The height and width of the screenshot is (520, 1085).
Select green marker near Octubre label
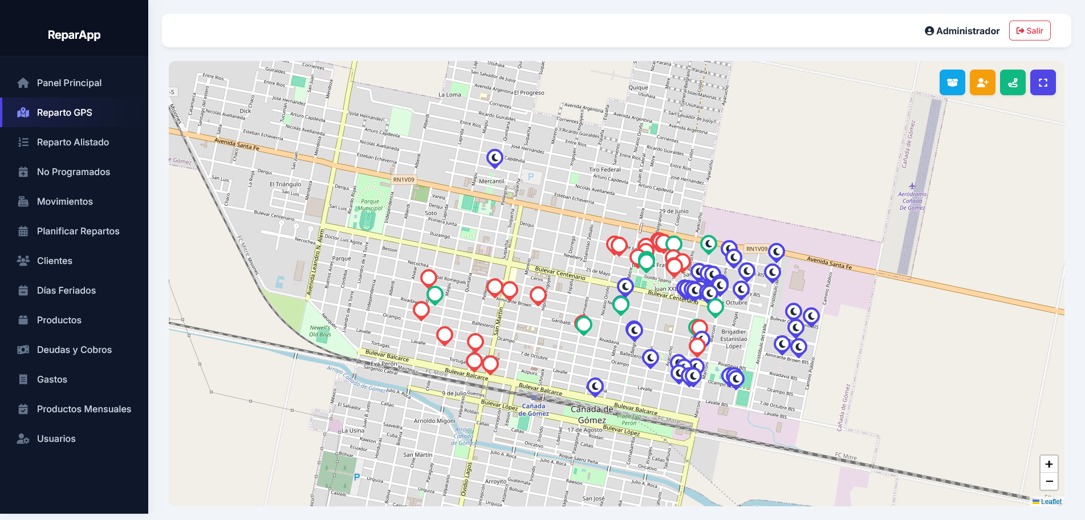716,307
